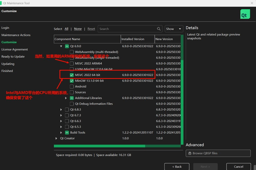Screen dimensions: 256x170
Task: Collapse the Qt 6.9.0 tree node
Action: pyautogui.click(x=61, y=46)
